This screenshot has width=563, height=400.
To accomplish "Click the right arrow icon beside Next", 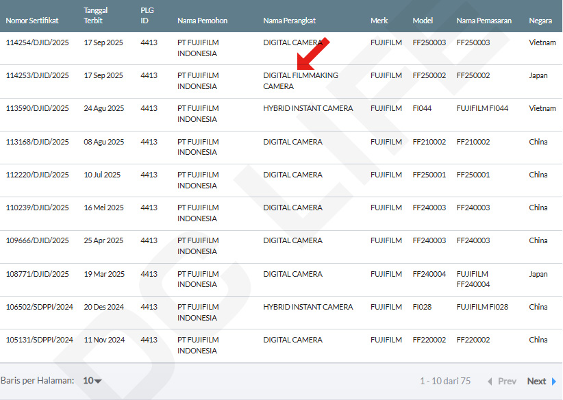I will (554, 382).
